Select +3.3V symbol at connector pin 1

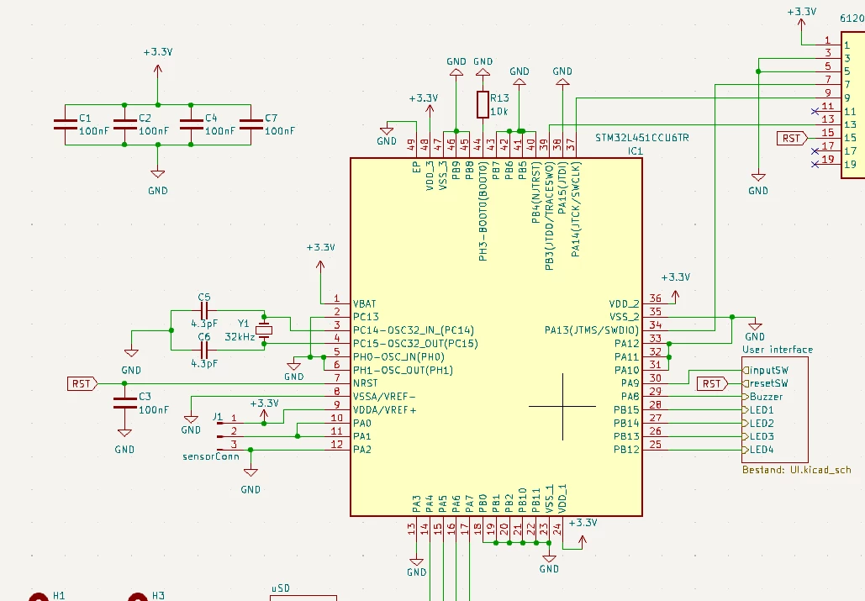802,24
